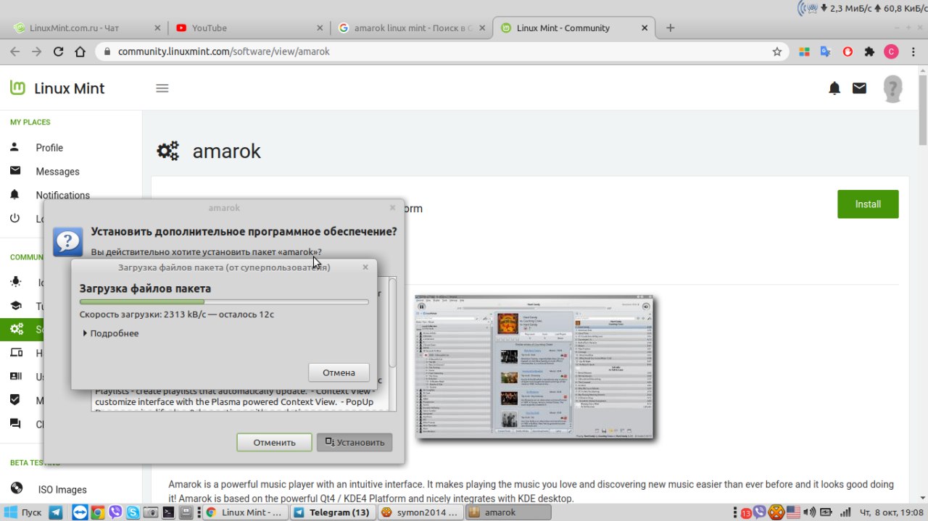Open the Chrome profile avatar C
928x521 pixels.
point(891,51)
